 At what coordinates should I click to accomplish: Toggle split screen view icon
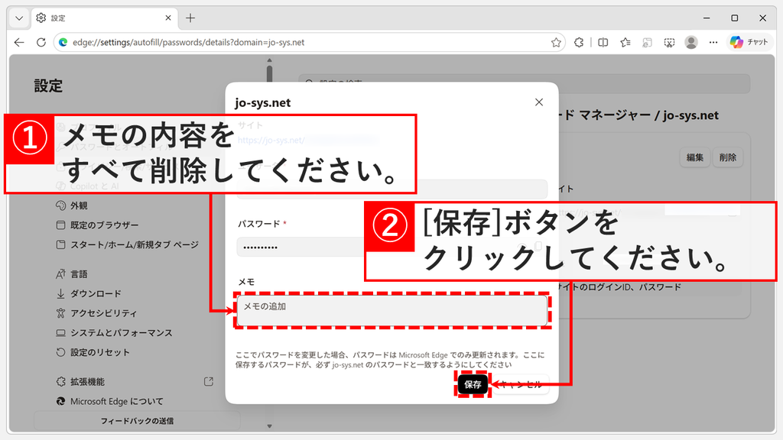603,43
